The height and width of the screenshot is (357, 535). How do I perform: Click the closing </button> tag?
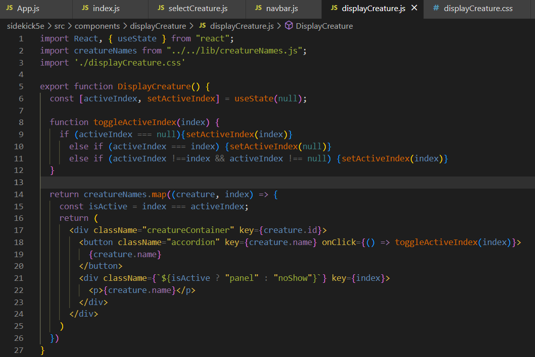(x=101, y=266)
